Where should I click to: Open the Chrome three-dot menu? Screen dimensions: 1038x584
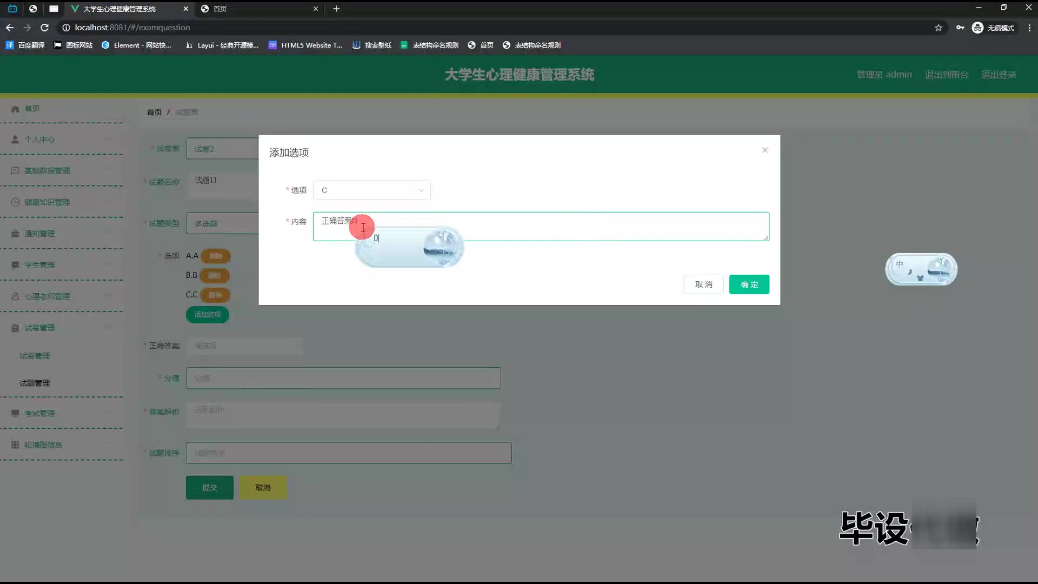pos(1029,28)
